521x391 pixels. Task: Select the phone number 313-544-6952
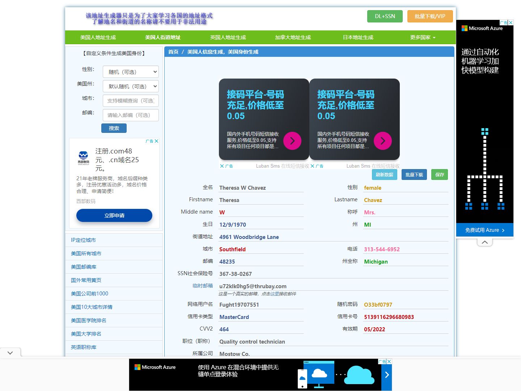coord(382,249)
